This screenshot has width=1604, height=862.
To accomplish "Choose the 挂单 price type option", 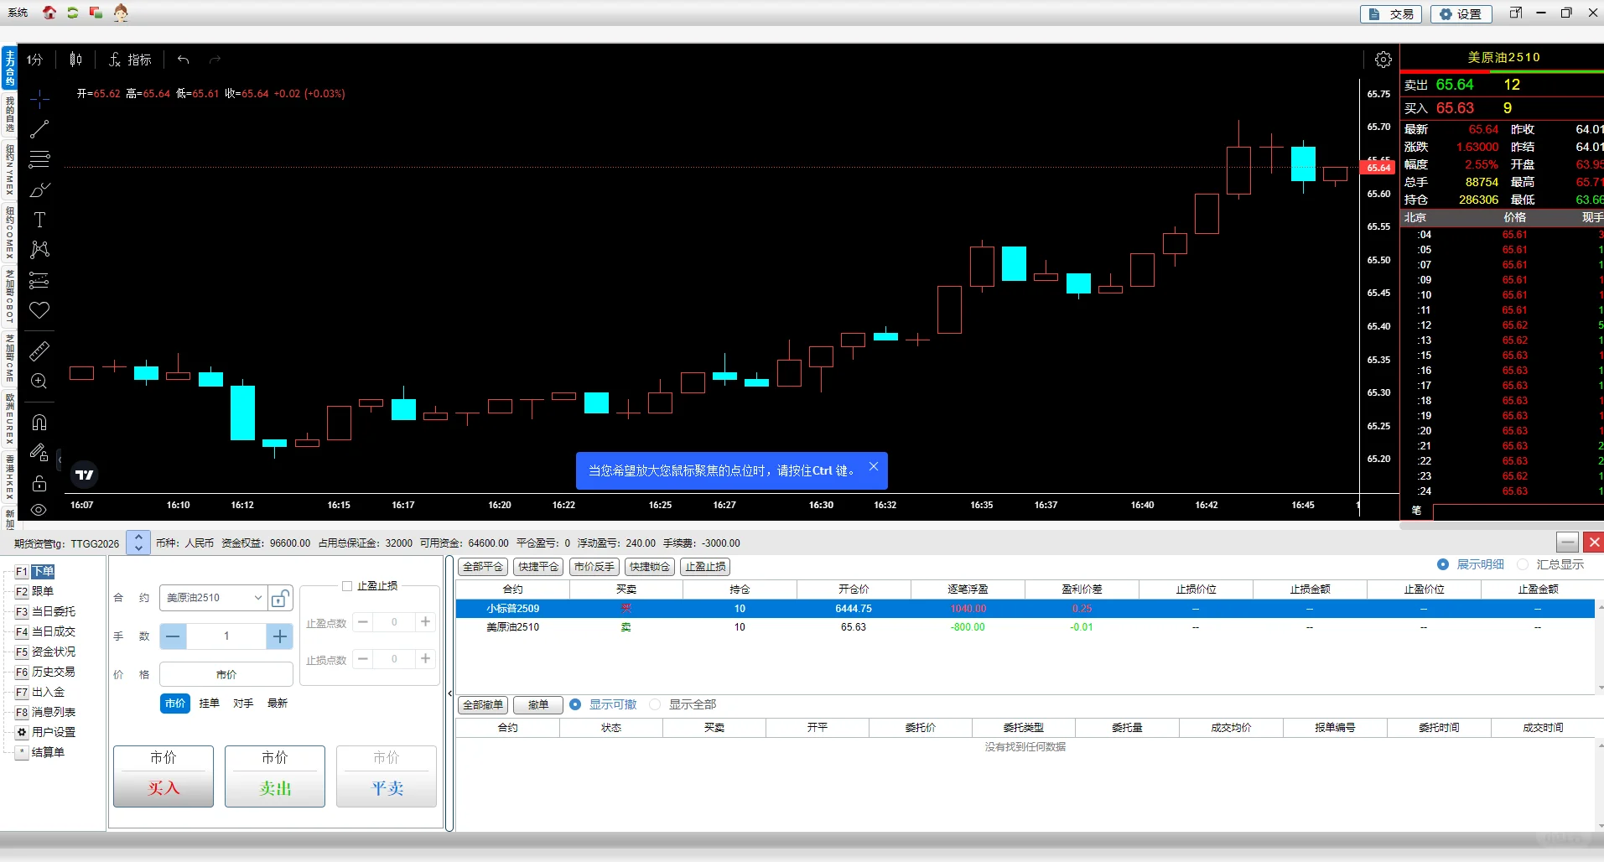I will (x=210, y=704).
